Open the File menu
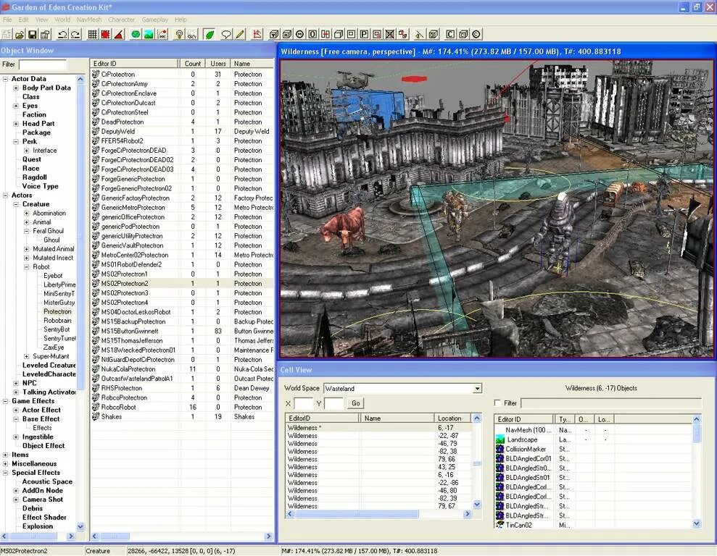 pyautogui.click(x=7, y=20)
